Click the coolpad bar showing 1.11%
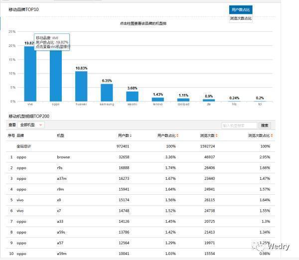 coord(183,100)
